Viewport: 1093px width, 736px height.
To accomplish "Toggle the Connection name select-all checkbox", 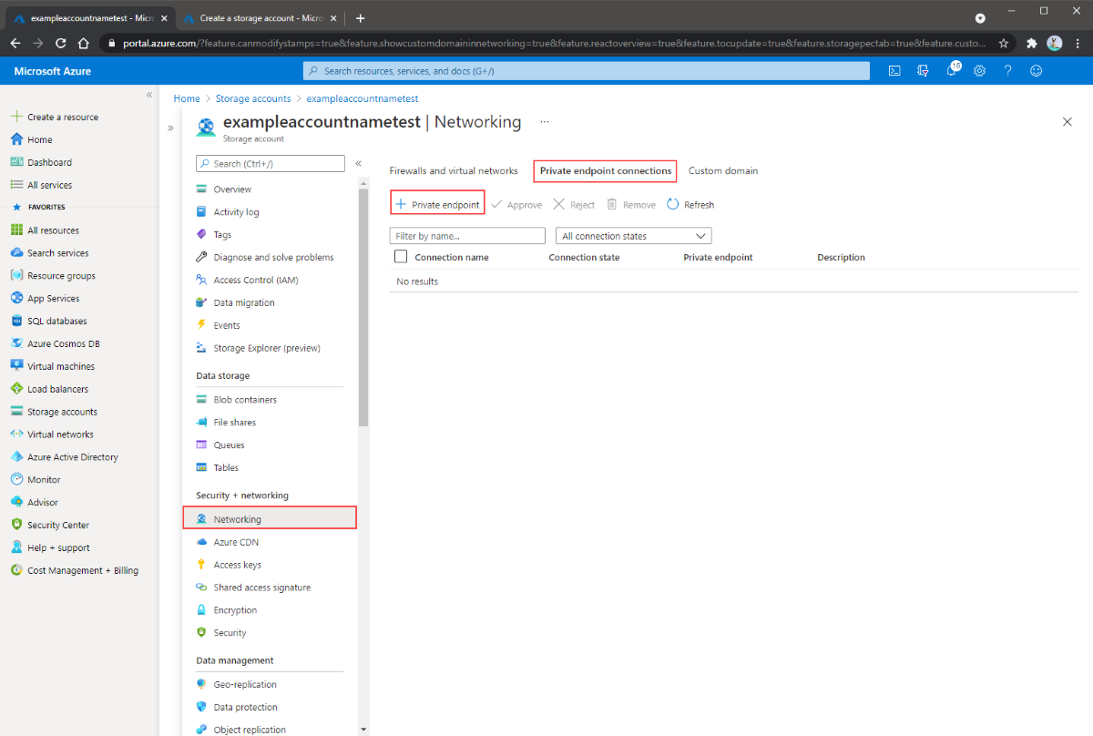I will tap(400, 257).
